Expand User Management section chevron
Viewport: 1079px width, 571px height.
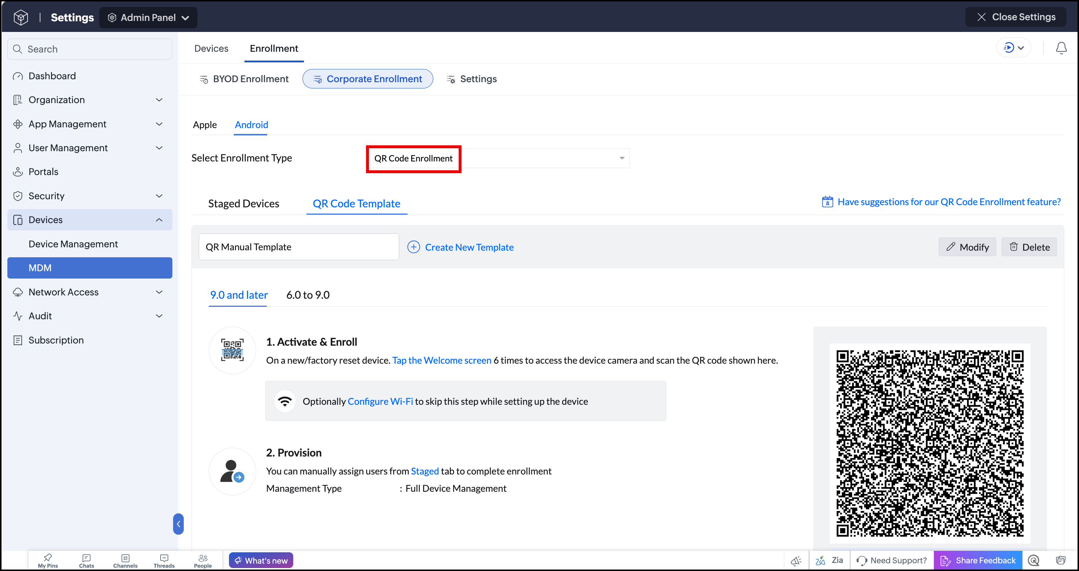pos(159,148)
